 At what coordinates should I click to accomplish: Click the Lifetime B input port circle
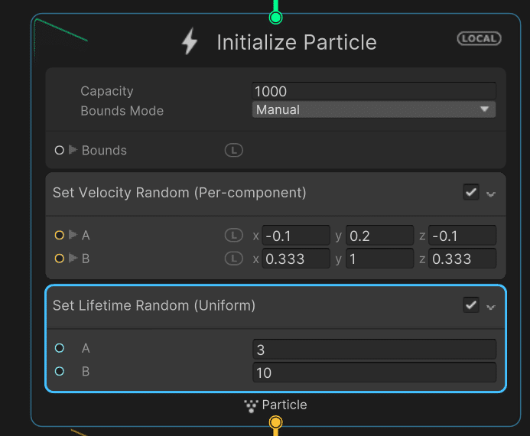[x=60, y=373]
